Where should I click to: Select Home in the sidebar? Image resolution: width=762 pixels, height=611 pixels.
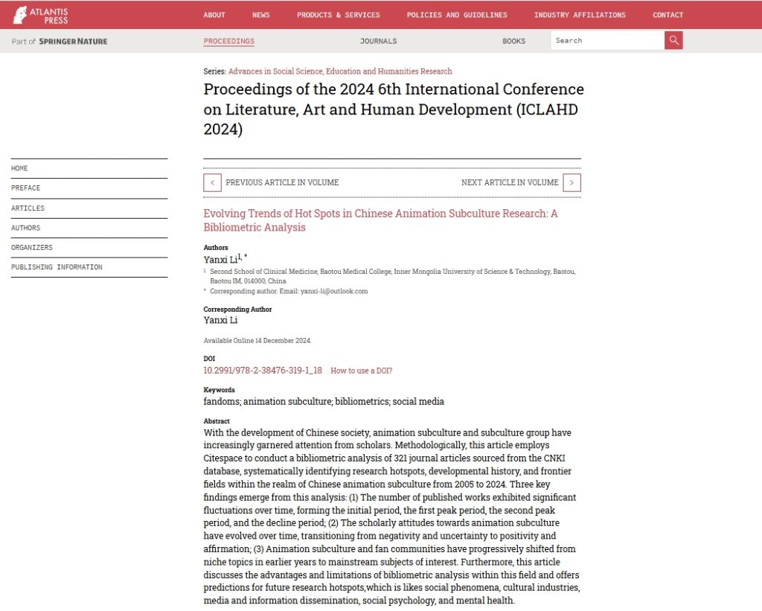pyautogui.click(x=89, y=168)
